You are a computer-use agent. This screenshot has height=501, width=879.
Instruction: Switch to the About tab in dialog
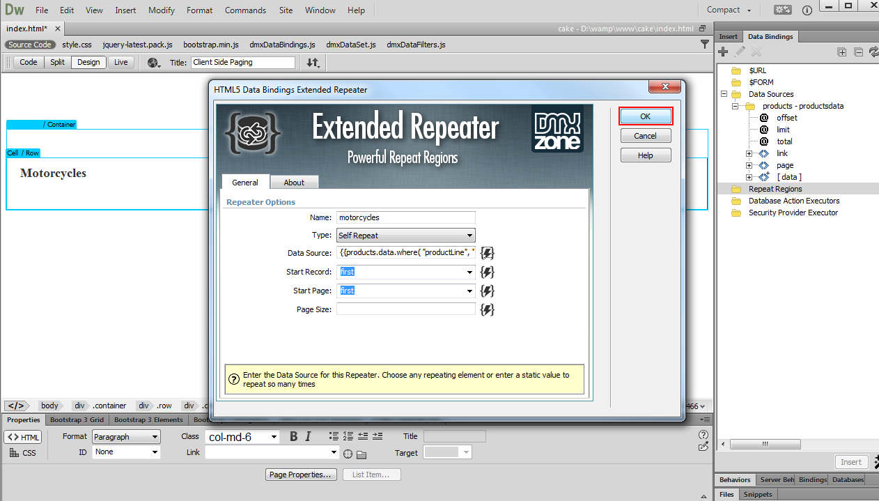pos(294,183)
